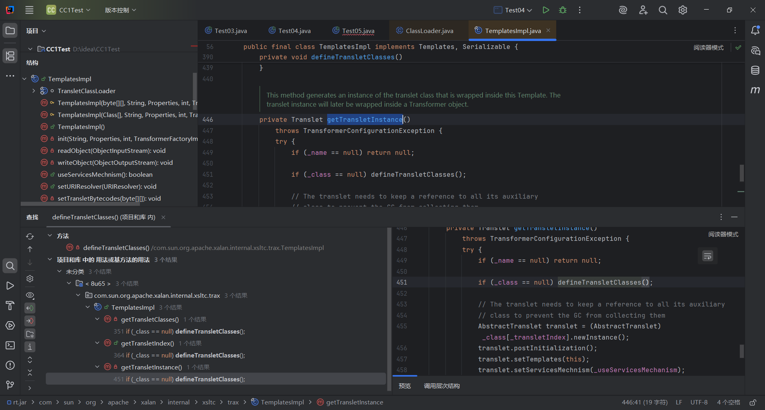
Task: Open Search Everywhere magnifier in title bar
Action: tap(663, 10)
